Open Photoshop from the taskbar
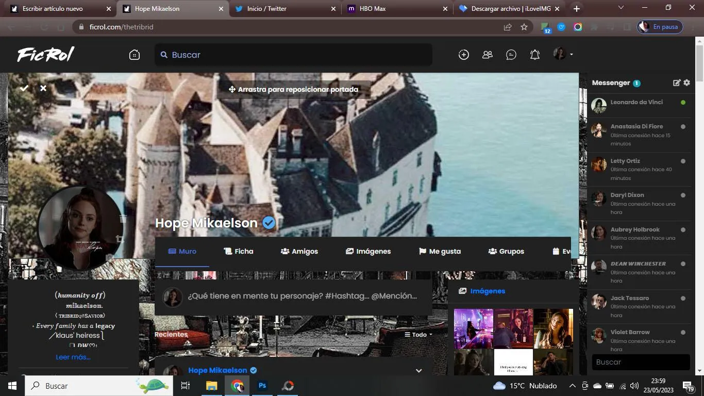This screenshot has width=704, height=396. point(262,386)
